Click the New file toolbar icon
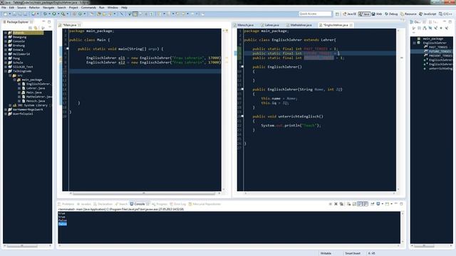 point(5,14)
